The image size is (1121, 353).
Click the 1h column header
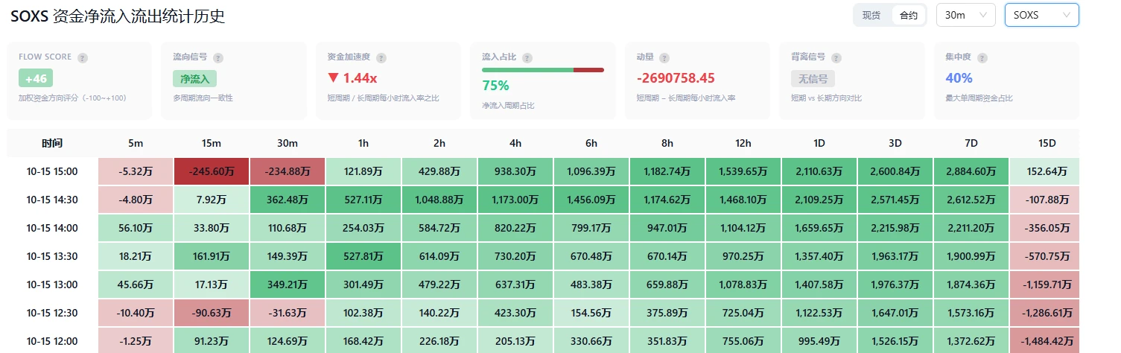(363, 143)
